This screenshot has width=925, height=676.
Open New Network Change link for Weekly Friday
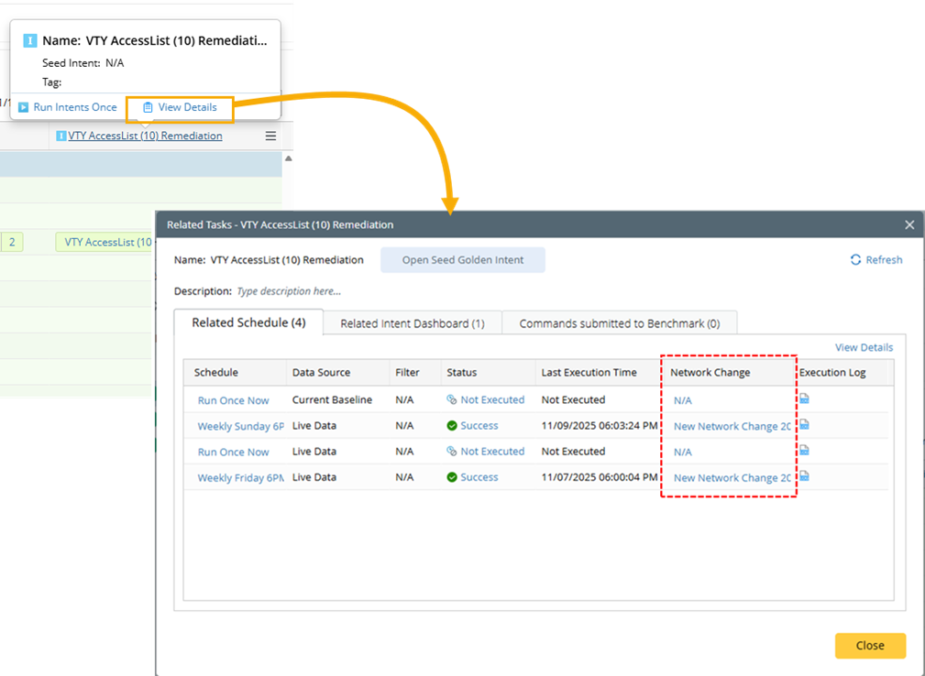[732, 478]
